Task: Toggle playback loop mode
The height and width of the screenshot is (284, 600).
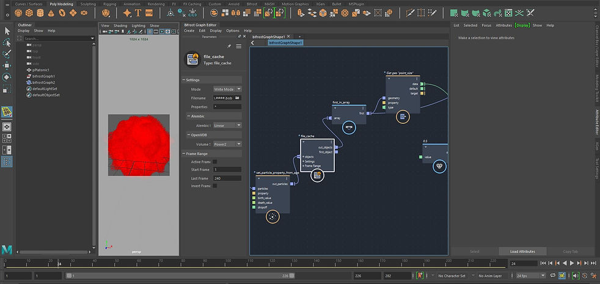Action: point(553,275)
